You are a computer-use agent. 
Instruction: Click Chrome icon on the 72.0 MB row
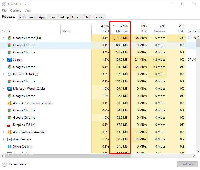(x=10, y=118)
